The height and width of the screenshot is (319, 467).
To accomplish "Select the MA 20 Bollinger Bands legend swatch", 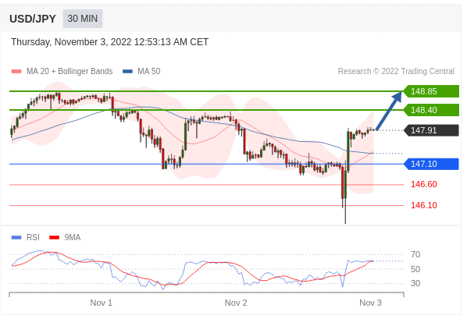I will 16,72.
